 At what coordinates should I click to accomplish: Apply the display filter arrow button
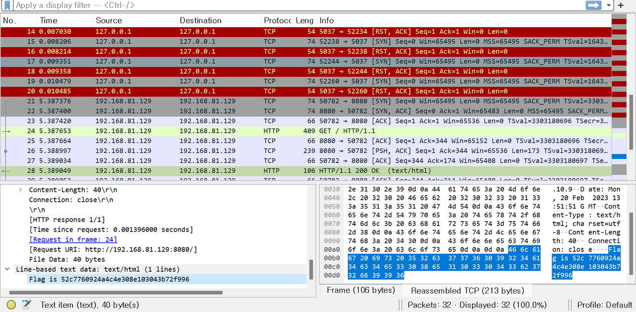point(593,5)
